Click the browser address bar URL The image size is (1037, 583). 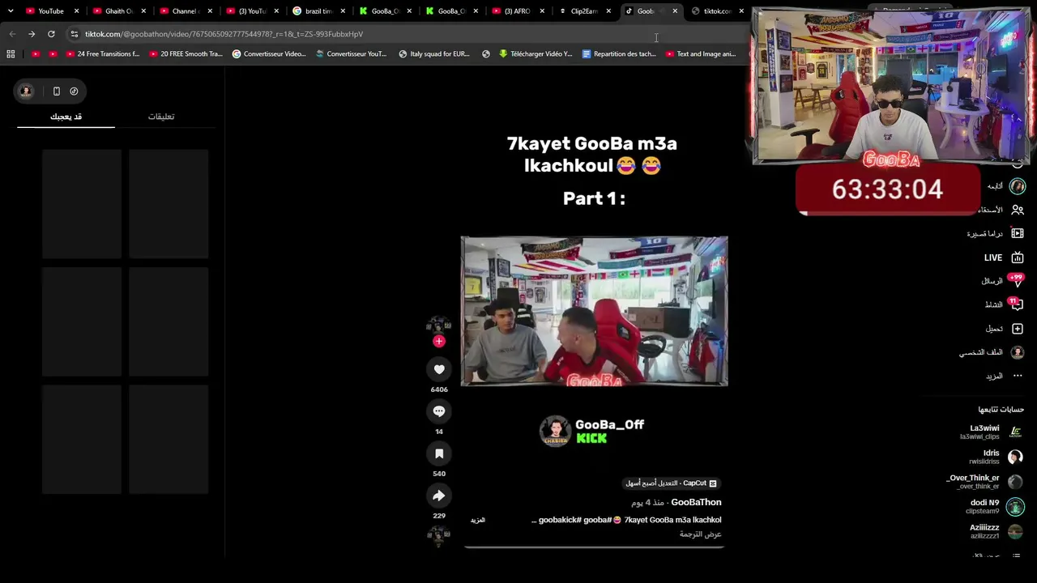(x=224, y=34)
